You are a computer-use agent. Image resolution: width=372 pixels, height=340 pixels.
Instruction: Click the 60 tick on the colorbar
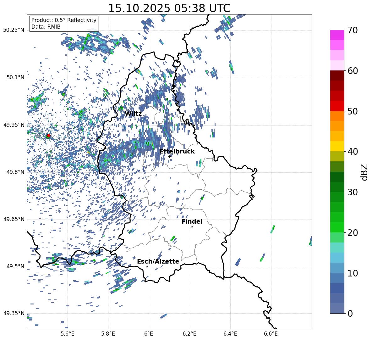click(353, 71)
